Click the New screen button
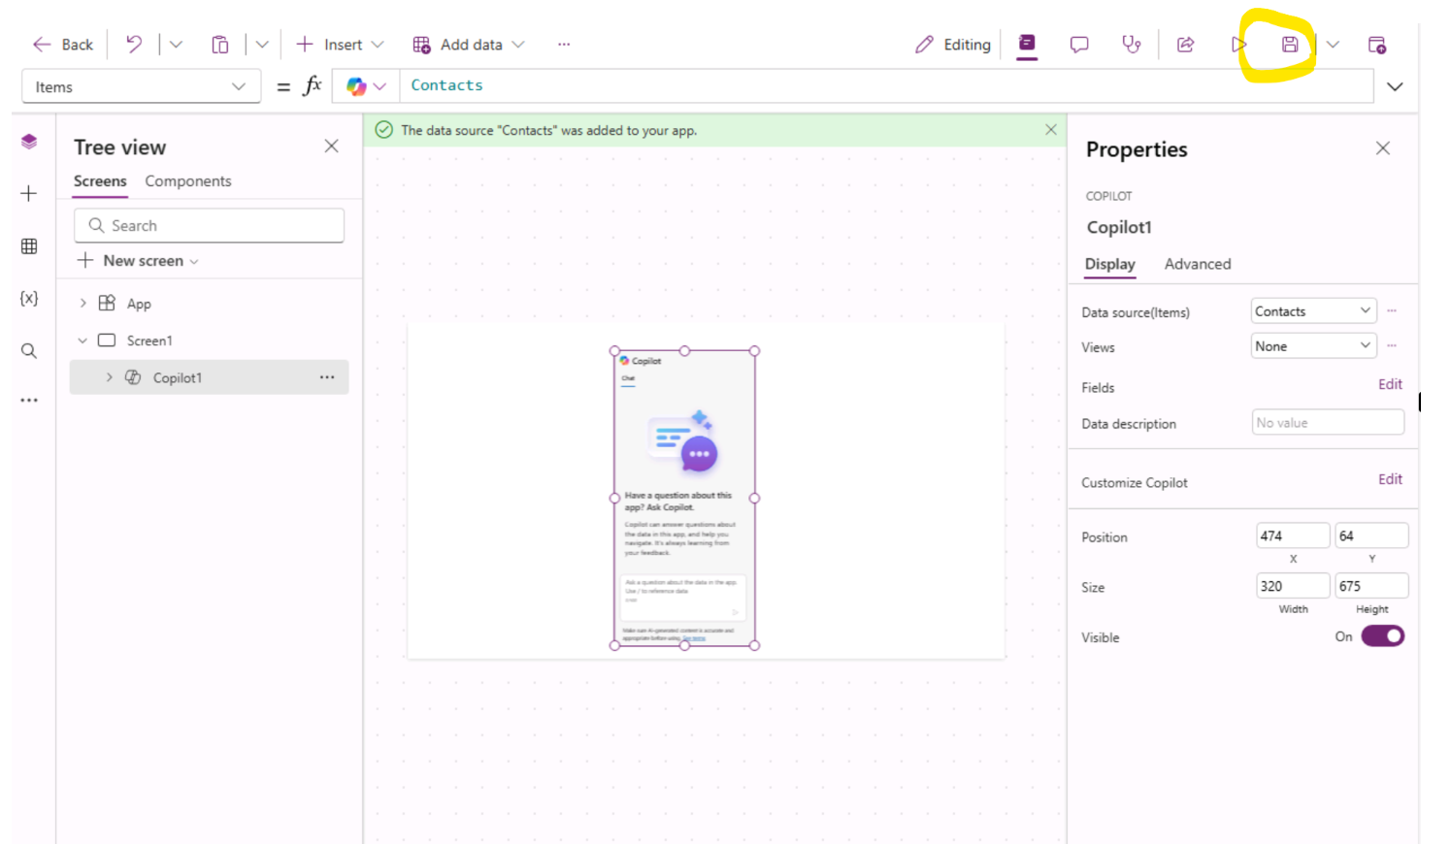This screenshot has width=1451, height=844. tap(142, 261)
